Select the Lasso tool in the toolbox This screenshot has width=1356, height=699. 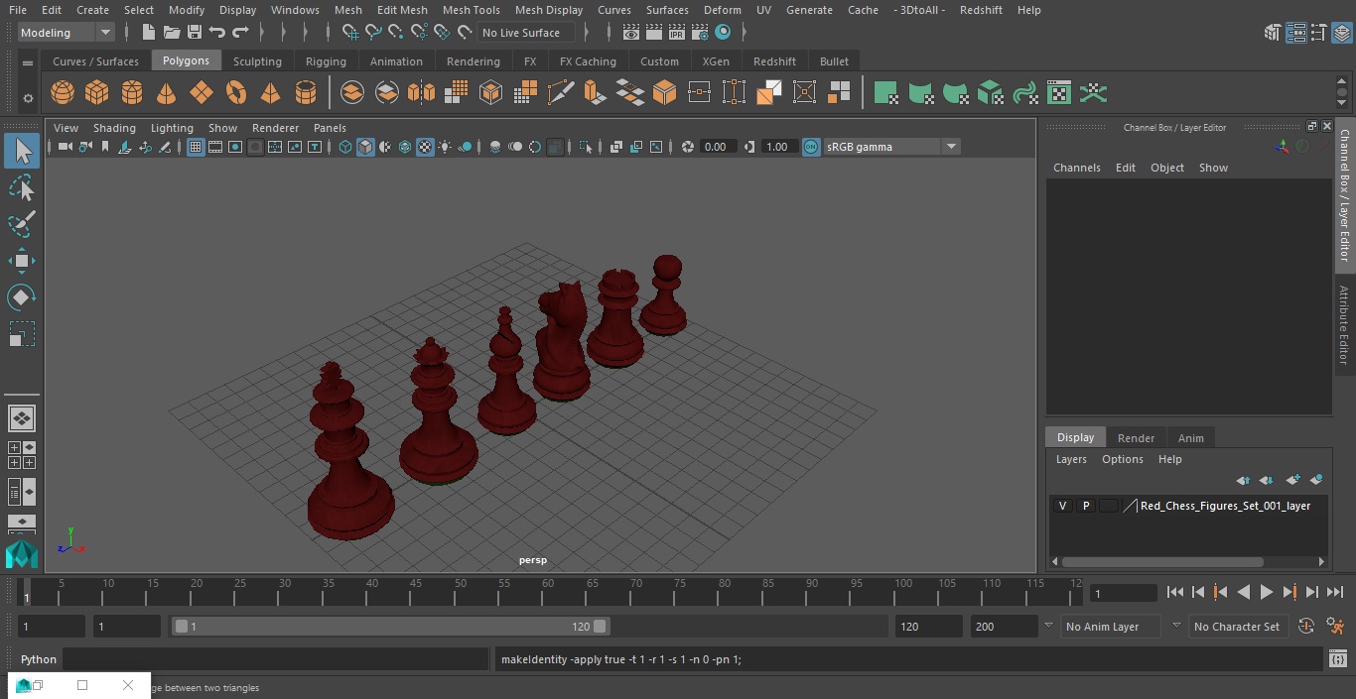pos(22,188)
